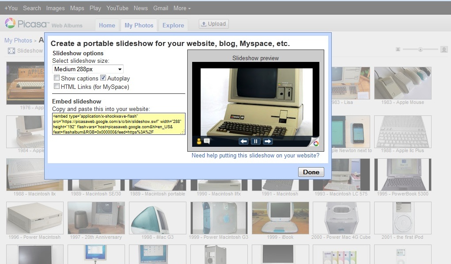Open YouTube in the Google bar
This screenshot has height=264, width=451.
coord(117,8)
